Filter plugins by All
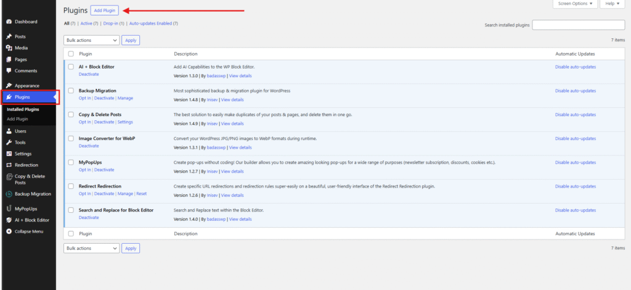The width and height of the screenshot is (631, 290). (67, 24)
